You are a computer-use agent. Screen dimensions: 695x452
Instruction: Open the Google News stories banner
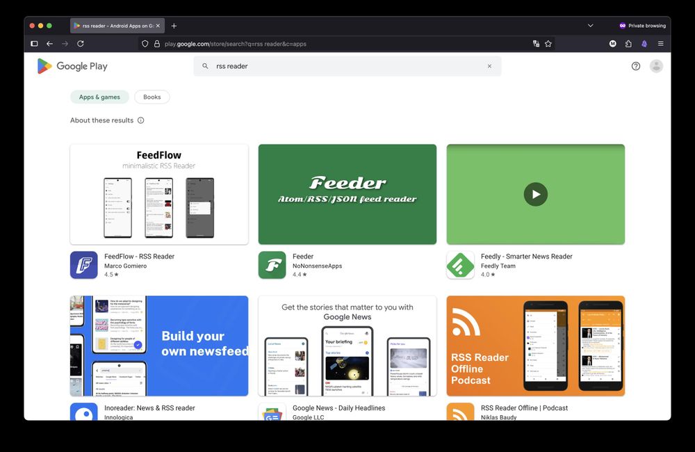click(x=347, y=346)
